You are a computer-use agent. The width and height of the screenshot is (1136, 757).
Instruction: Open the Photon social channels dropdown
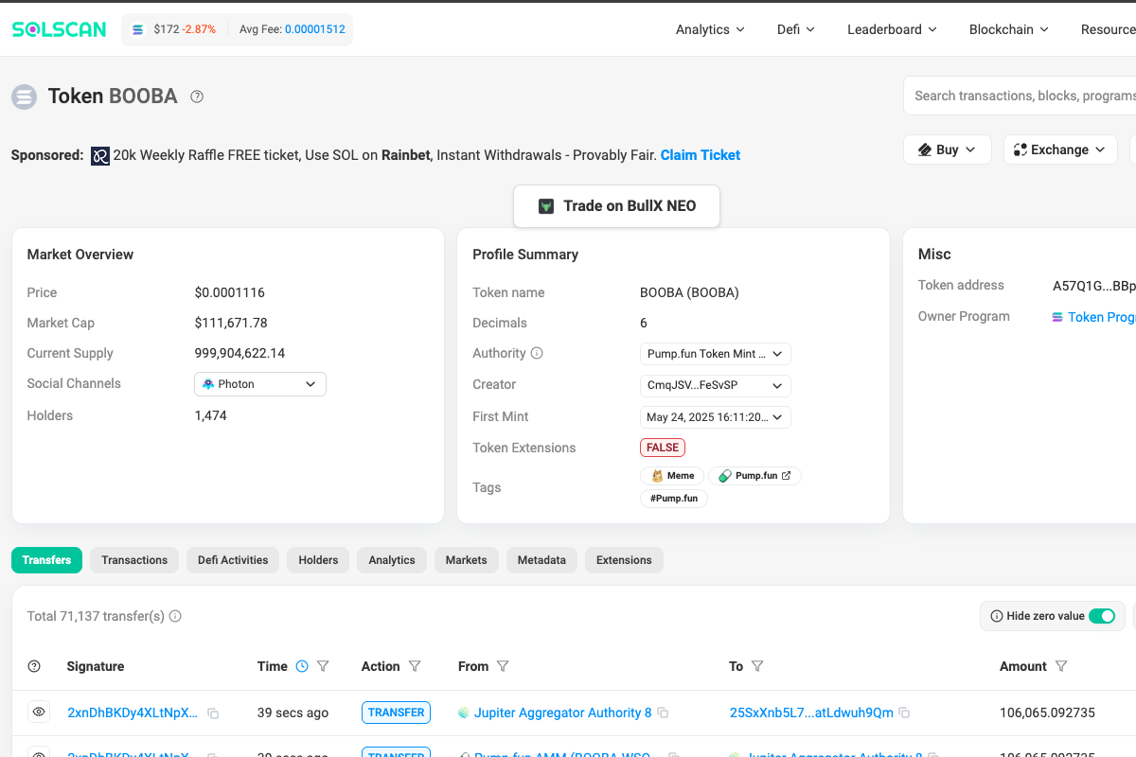260,384
